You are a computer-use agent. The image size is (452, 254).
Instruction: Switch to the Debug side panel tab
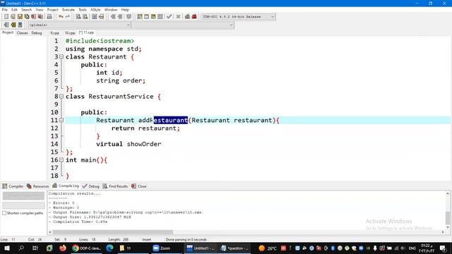pos(37,33)
